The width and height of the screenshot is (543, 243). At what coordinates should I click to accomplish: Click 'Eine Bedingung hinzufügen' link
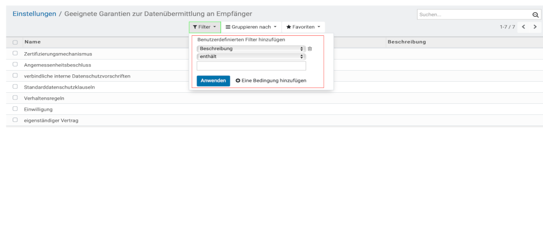270,81
